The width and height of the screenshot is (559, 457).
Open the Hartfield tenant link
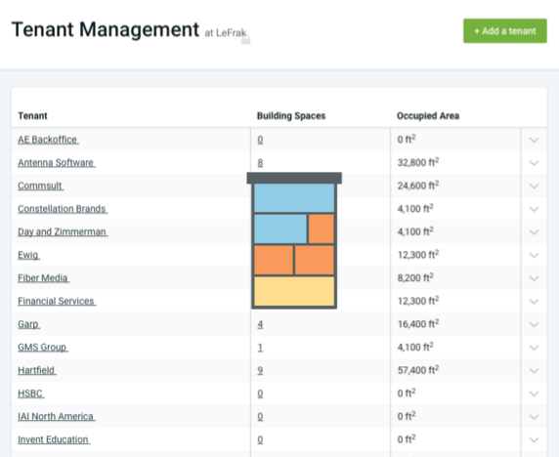pos(37,370)
